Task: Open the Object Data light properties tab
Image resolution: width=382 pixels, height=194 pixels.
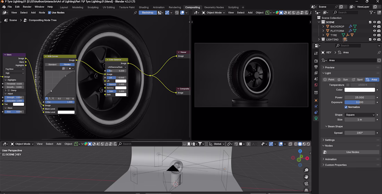Action: 316,118
